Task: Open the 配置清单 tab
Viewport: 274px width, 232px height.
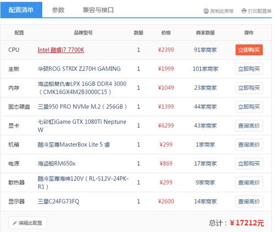Action: [x=21, y=10]
